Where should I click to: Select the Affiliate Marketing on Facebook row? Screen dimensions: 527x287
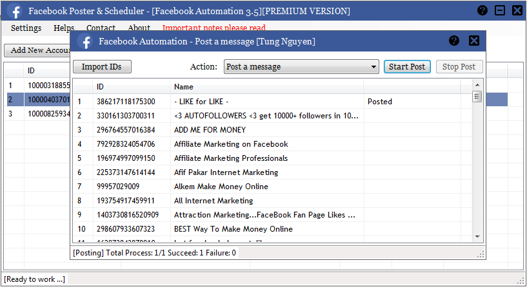point(231,144)
